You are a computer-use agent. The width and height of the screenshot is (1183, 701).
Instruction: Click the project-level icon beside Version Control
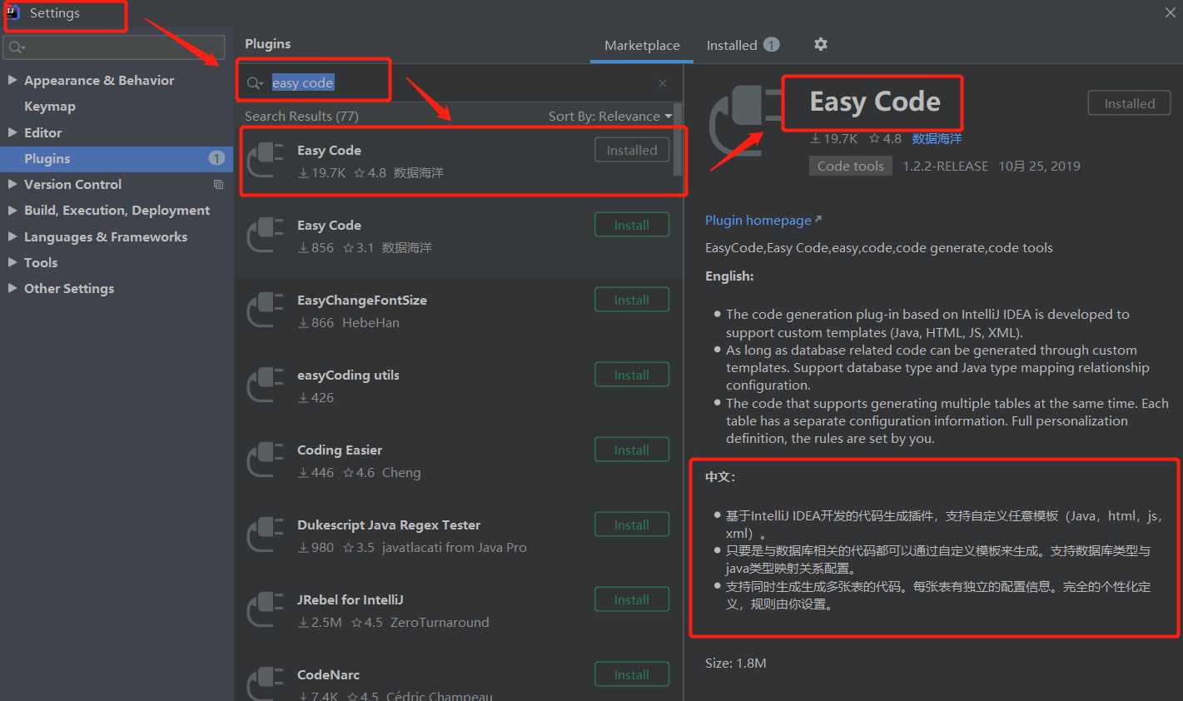click(218, 184)
